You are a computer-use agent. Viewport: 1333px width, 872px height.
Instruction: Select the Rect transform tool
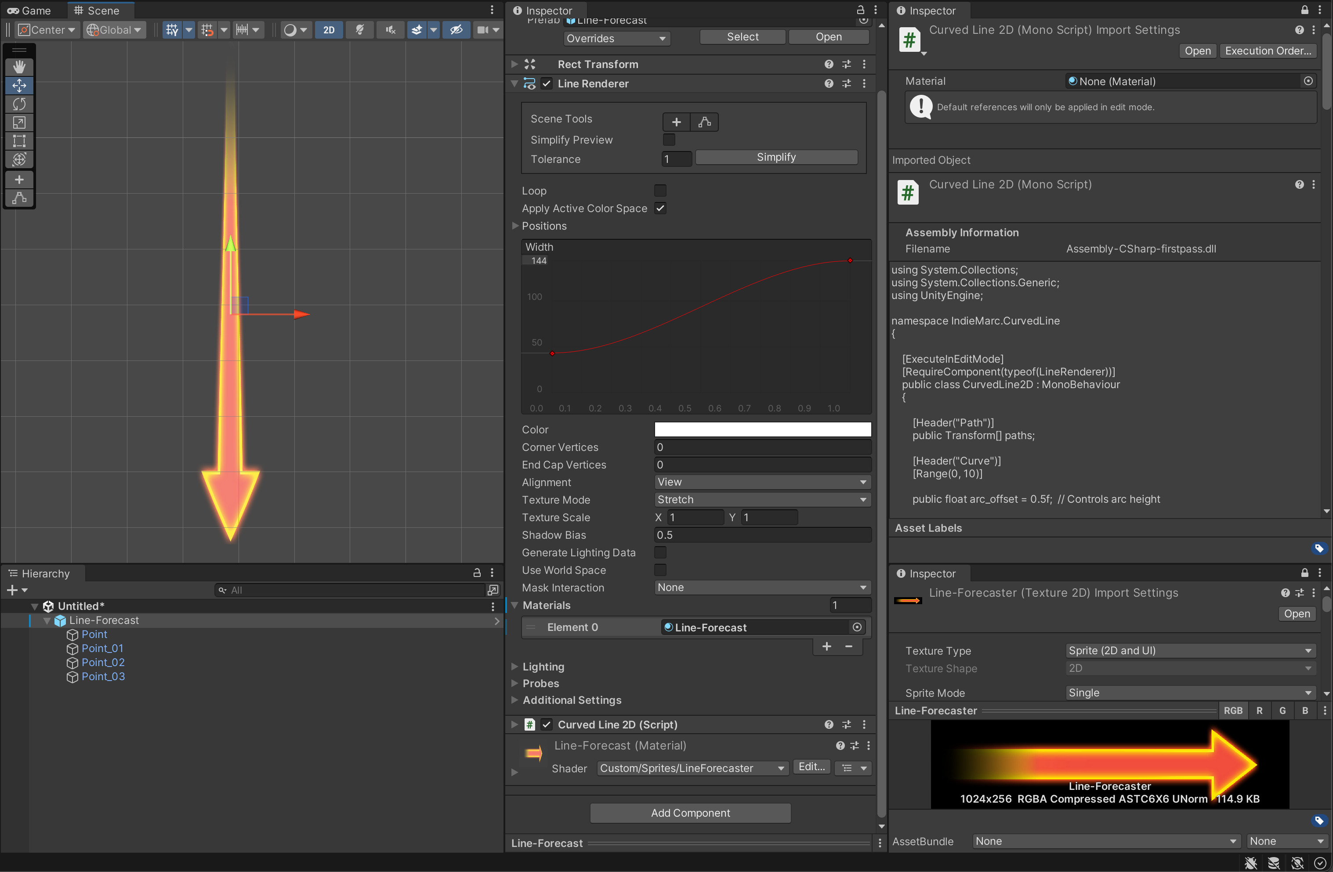tap(19, 141)
